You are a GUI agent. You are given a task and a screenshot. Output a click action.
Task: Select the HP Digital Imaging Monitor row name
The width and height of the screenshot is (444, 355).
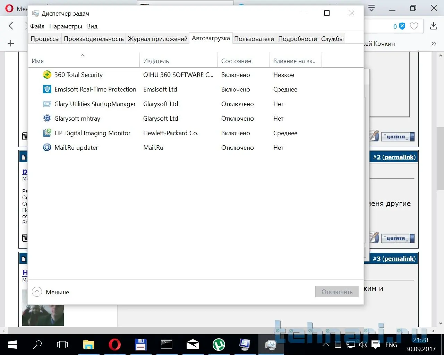pyautogui.click(x=93, y=133)
